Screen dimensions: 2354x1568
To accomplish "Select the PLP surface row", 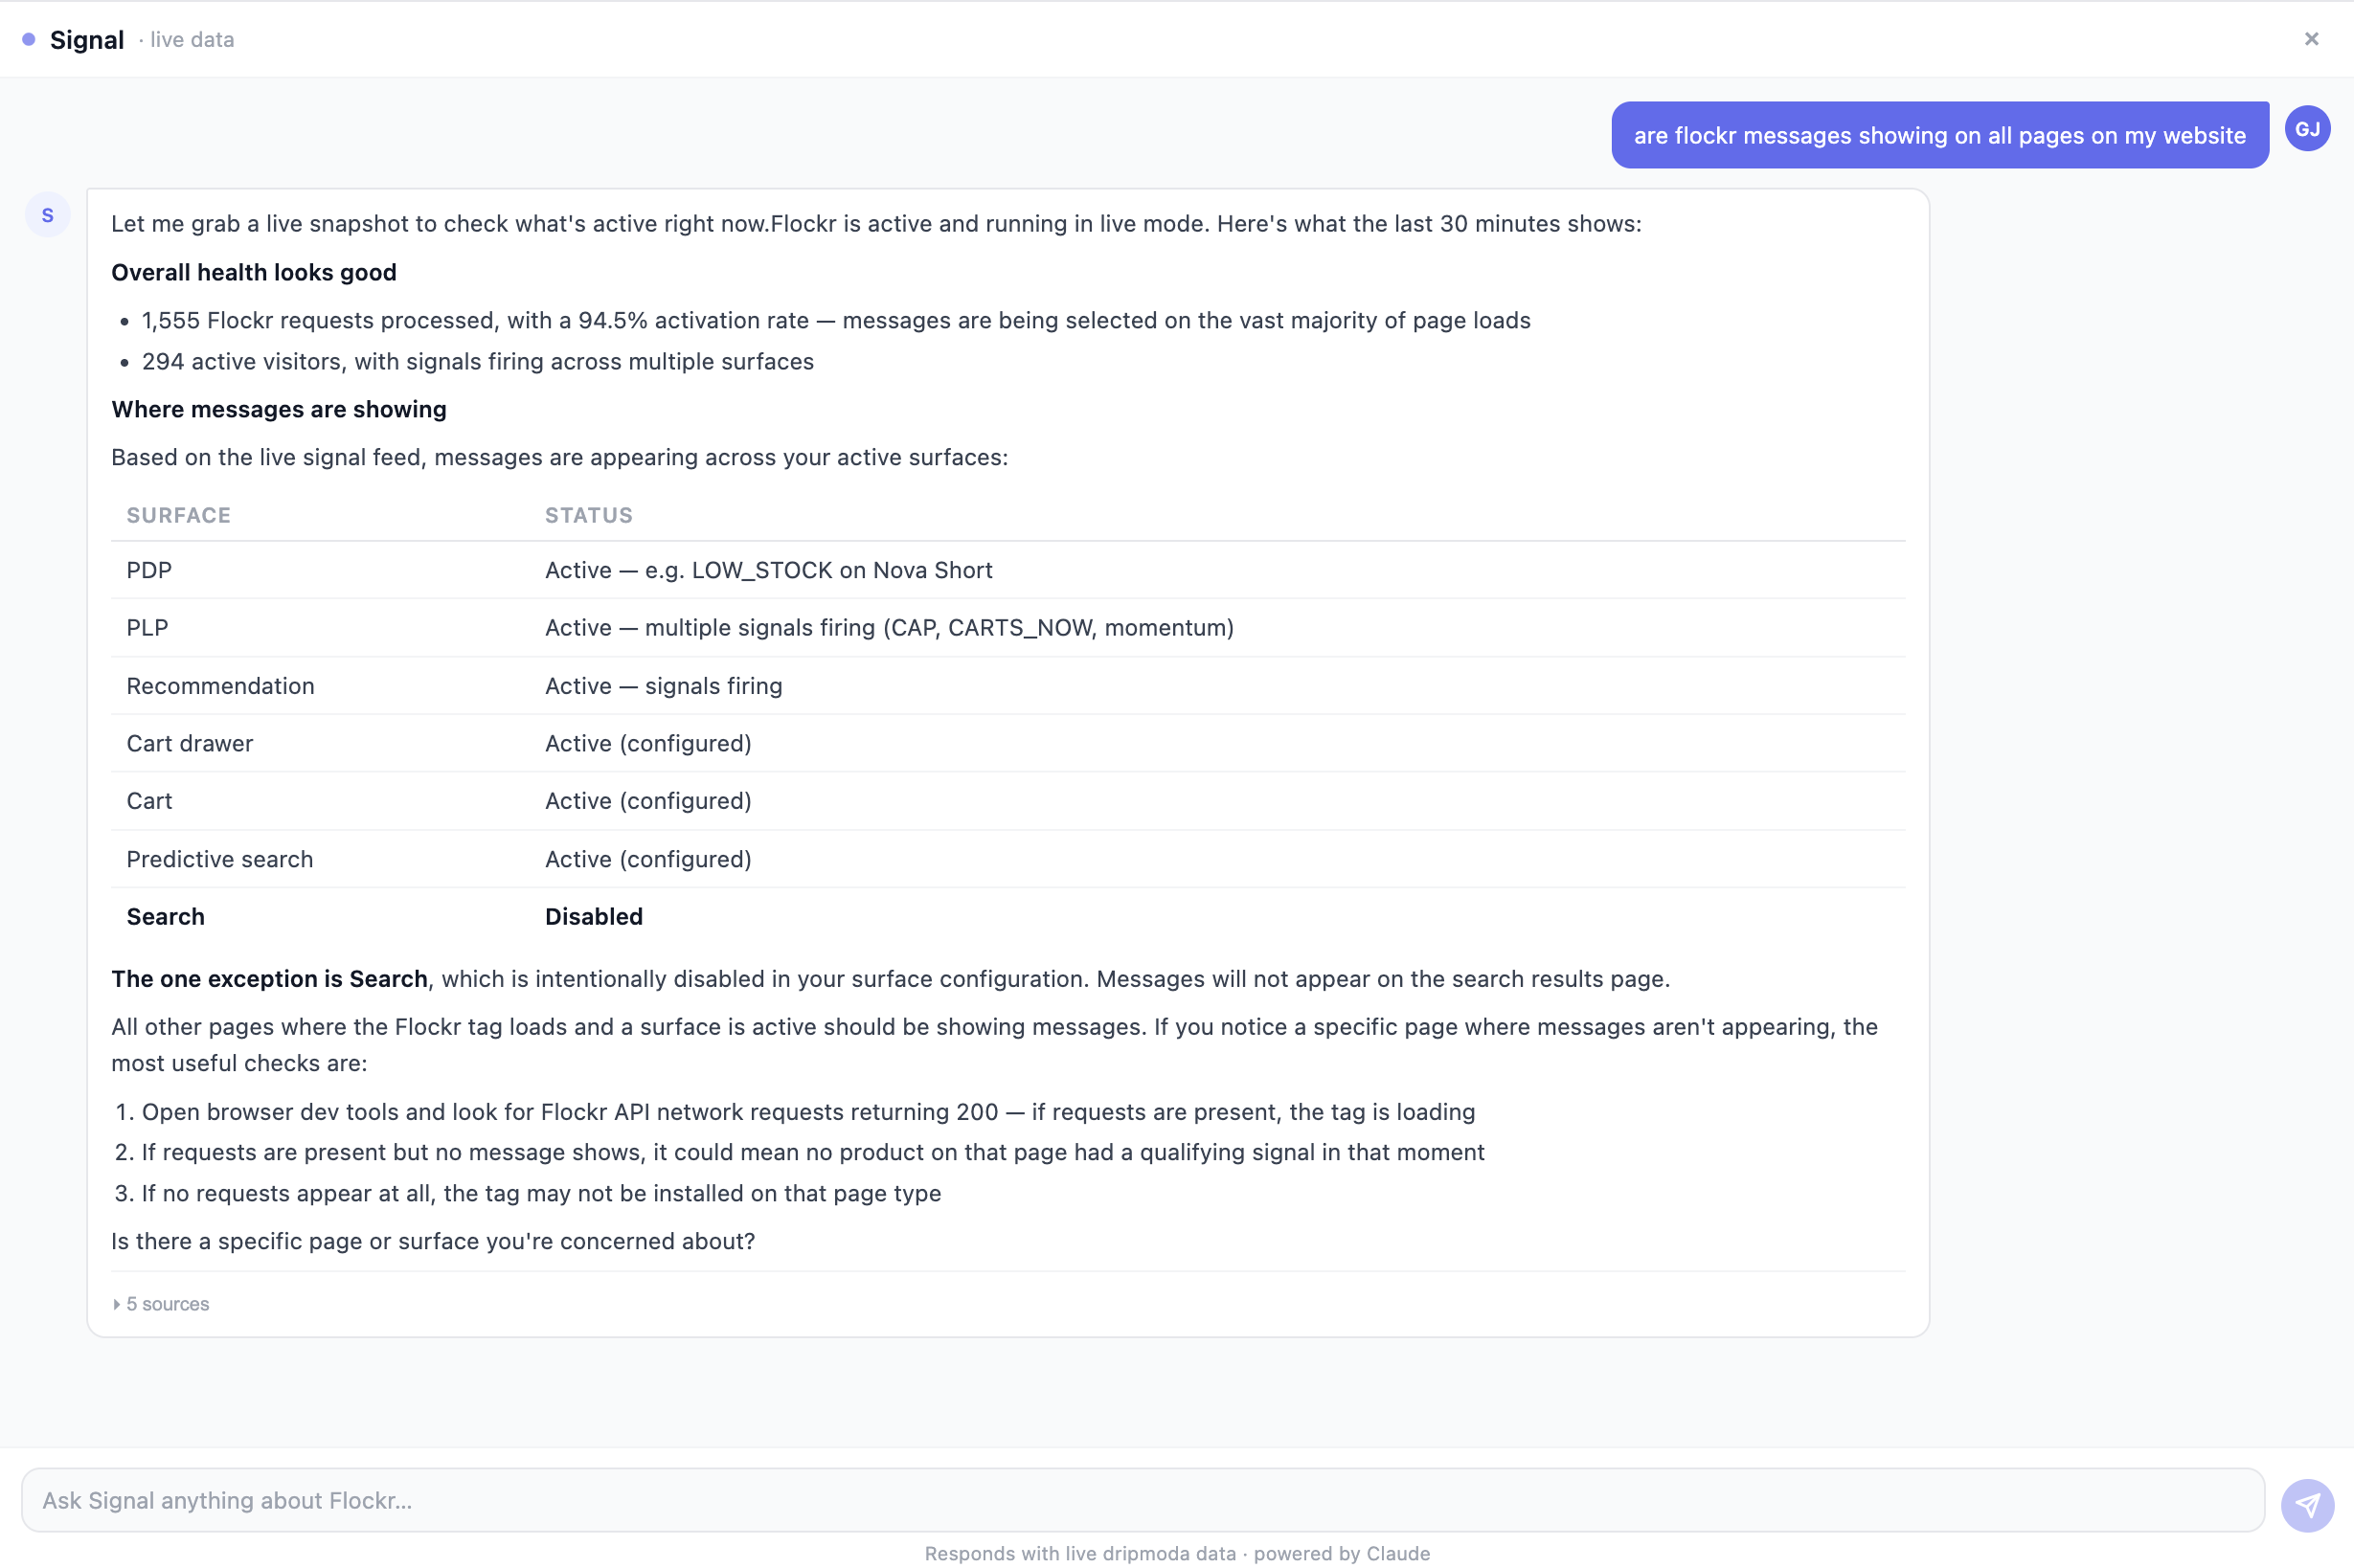I will (147, 628).
